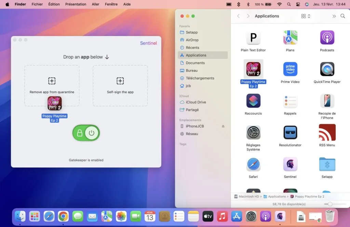350x227 pixels.
Task: Click the Wi-Fi status icon
Action: point(279,4)
